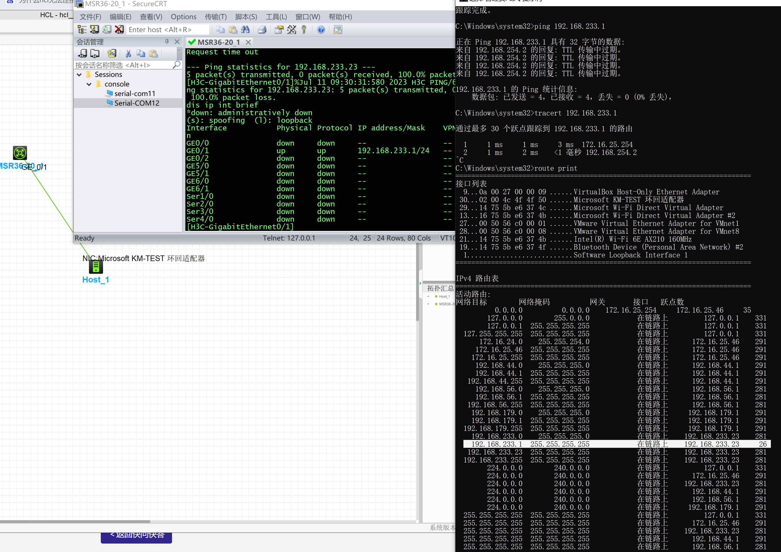
Task: Collapse the Sessions folder tree
Action: pos(79,75)
